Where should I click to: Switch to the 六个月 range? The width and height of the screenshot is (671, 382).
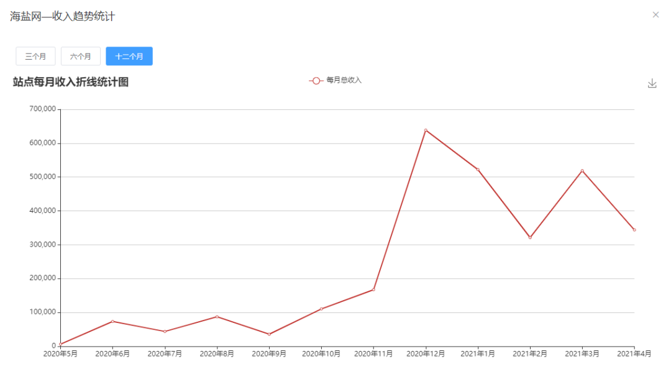tap(81, 56)
